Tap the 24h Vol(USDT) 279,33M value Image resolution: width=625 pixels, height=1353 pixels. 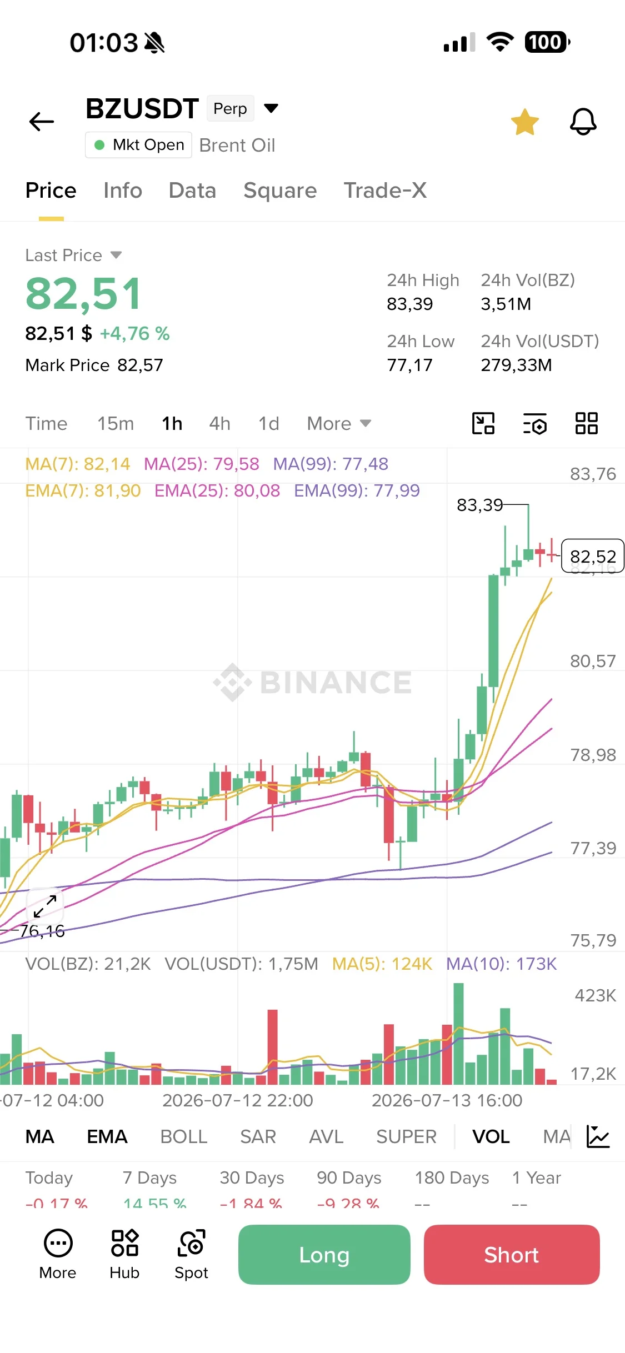517,365
